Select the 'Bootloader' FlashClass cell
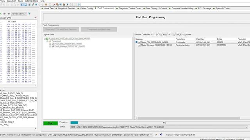Screen dimensions: 250x140 point(180,42)
